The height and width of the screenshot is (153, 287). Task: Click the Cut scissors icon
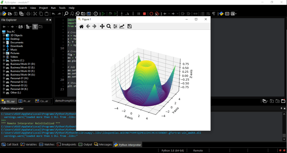35,13
